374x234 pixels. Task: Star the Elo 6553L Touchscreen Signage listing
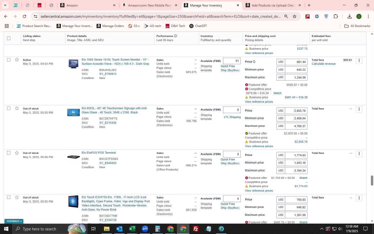17,108
